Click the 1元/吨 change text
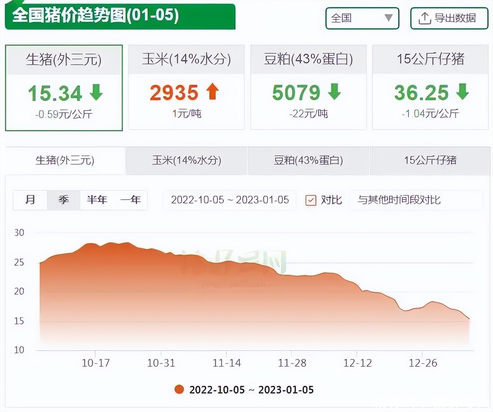Screen dimensions: 493x412 [x=186, y=113]
